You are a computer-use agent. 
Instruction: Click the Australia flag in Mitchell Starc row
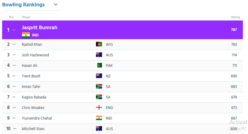pos(99,129)
